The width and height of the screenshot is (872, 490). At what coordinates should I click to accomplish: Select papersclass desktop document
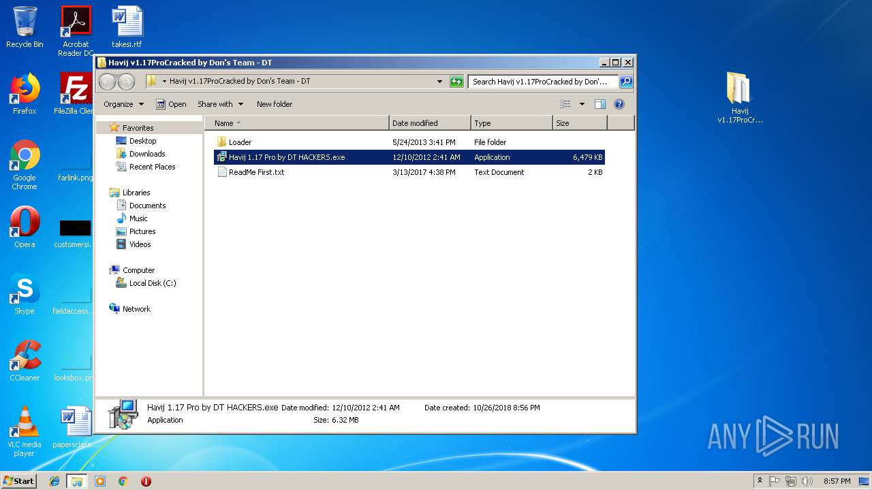[76, 427]
